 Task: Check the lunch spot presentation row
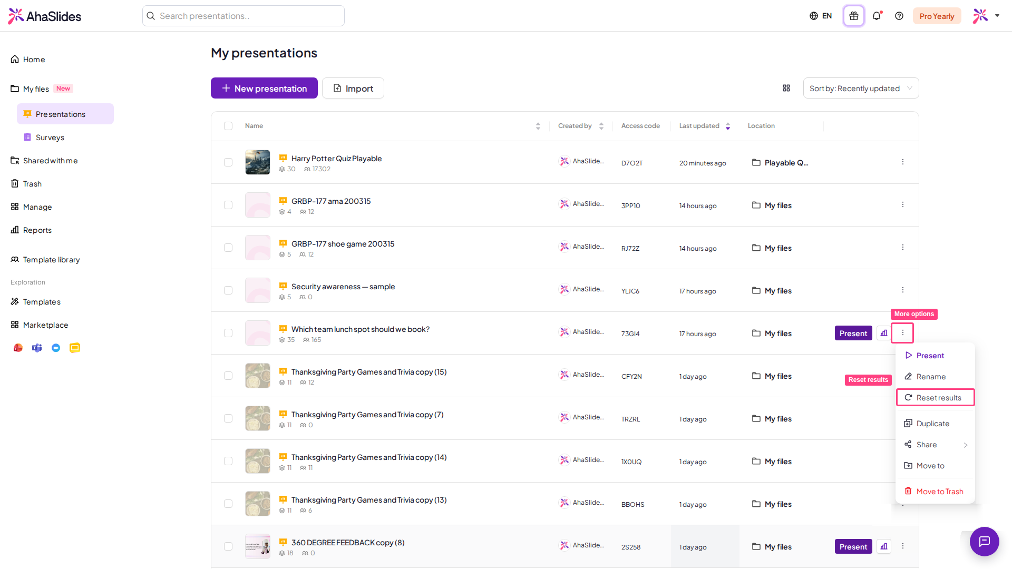point(228,333)
